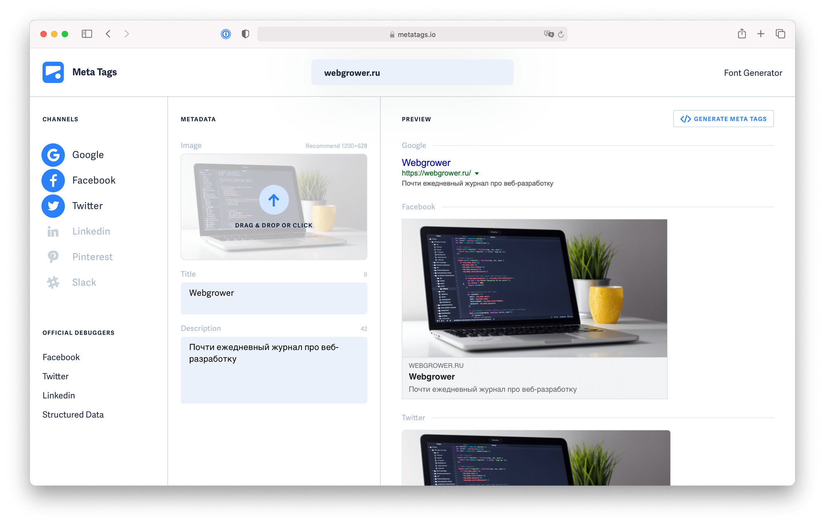The image size is (825, 525).
Task: Expand the Google result URL dropdown arrow
Action: 477,173
